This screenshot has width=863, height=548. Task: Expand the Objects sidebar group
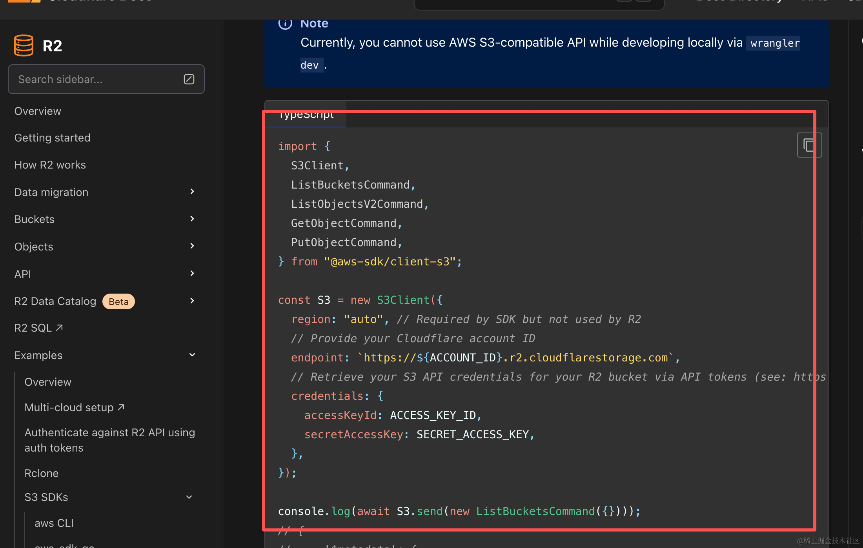coord(192,246)
